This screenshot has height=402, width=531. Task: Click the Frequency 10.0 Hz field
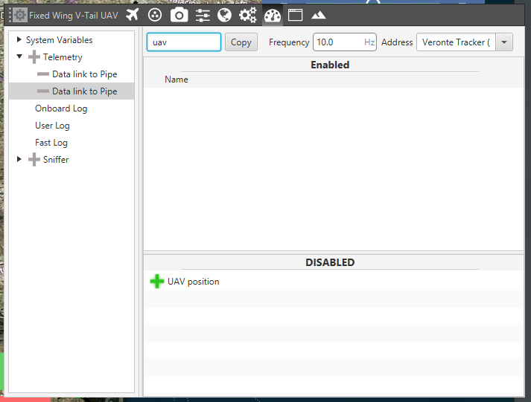pyautogui.click(x=345, y=42)
